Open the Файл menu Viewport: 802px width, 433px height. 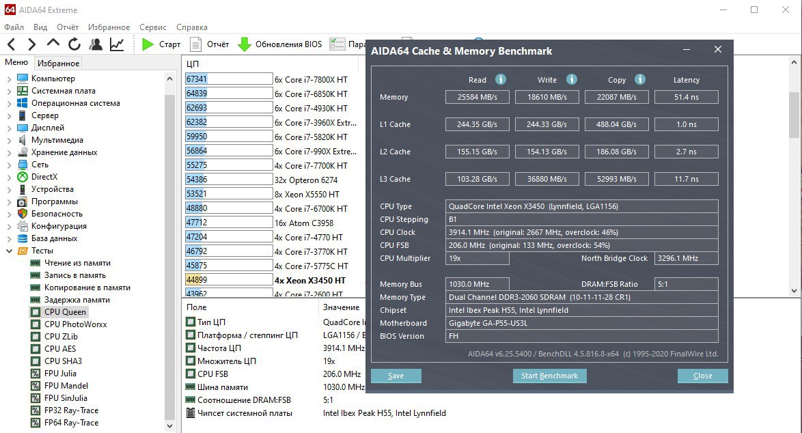[14, 27]
